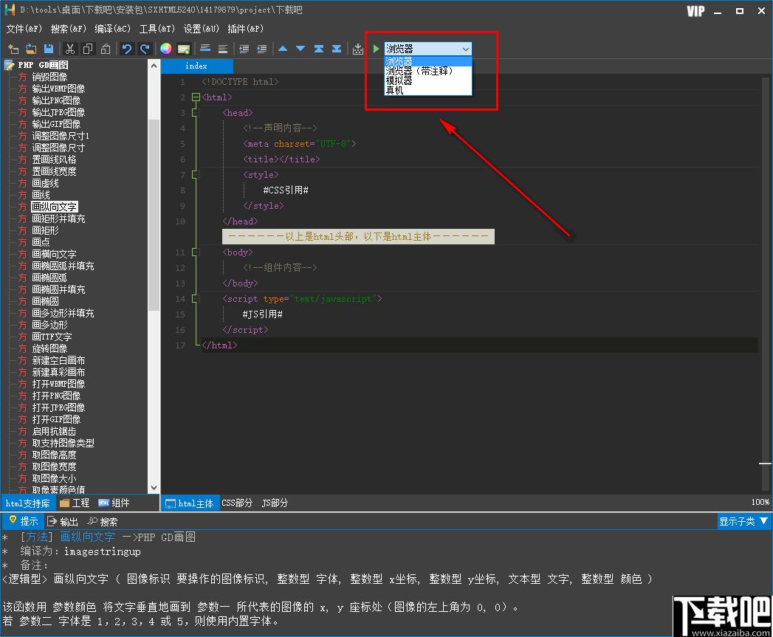The width and height of the screenshot is (773, 637).
Task: Select 画矩形并填充 method in tree
Action: click(x=58, y=218)
